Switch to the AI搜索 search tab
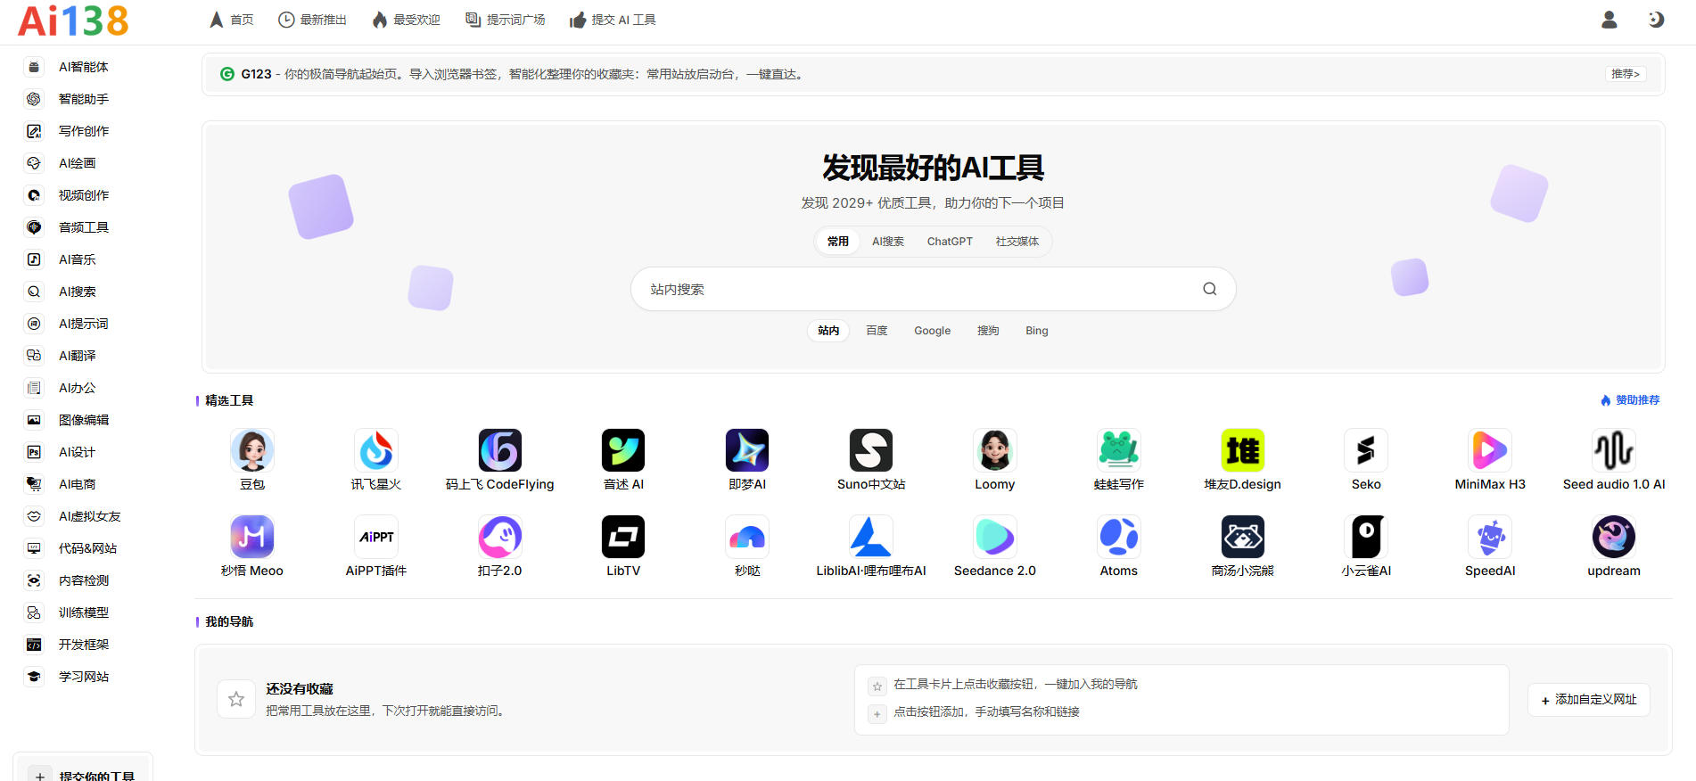This screenshot has height=781, width=1696. [x=888, y=242]
